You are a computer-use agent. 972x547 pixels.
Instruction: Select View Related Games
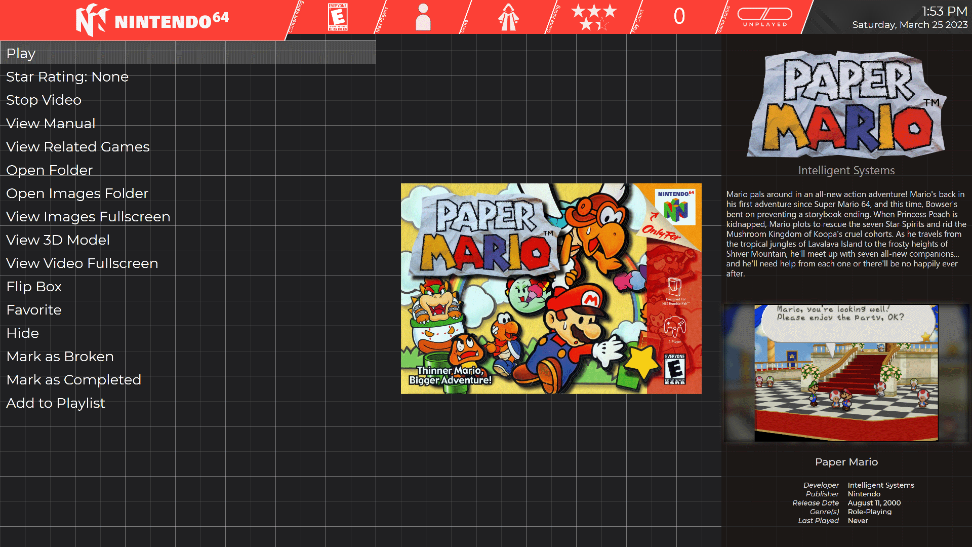tap(188, 146)
